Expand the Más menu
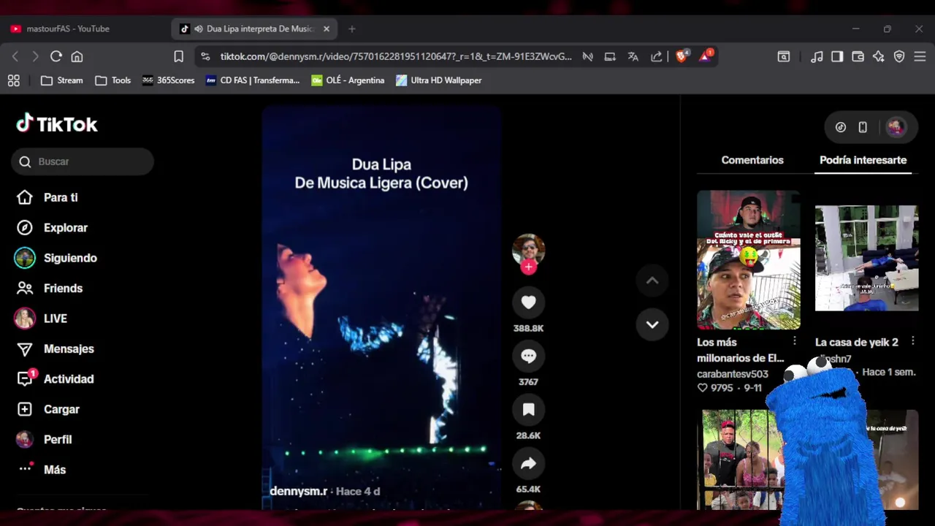The height and width of the screenshot is (526, 935). tap(42, 470)
